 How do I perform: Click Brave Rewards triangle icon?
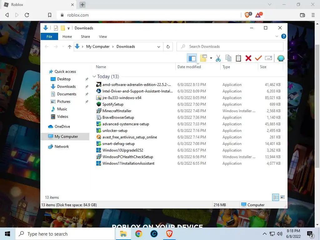[x=258, y=15]
